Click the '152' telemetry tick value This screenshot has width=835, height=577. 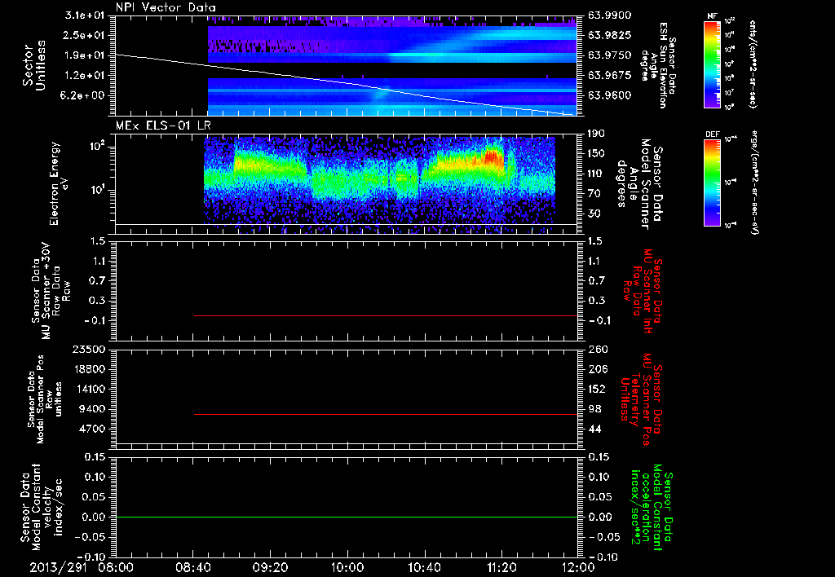click(596, 389)
